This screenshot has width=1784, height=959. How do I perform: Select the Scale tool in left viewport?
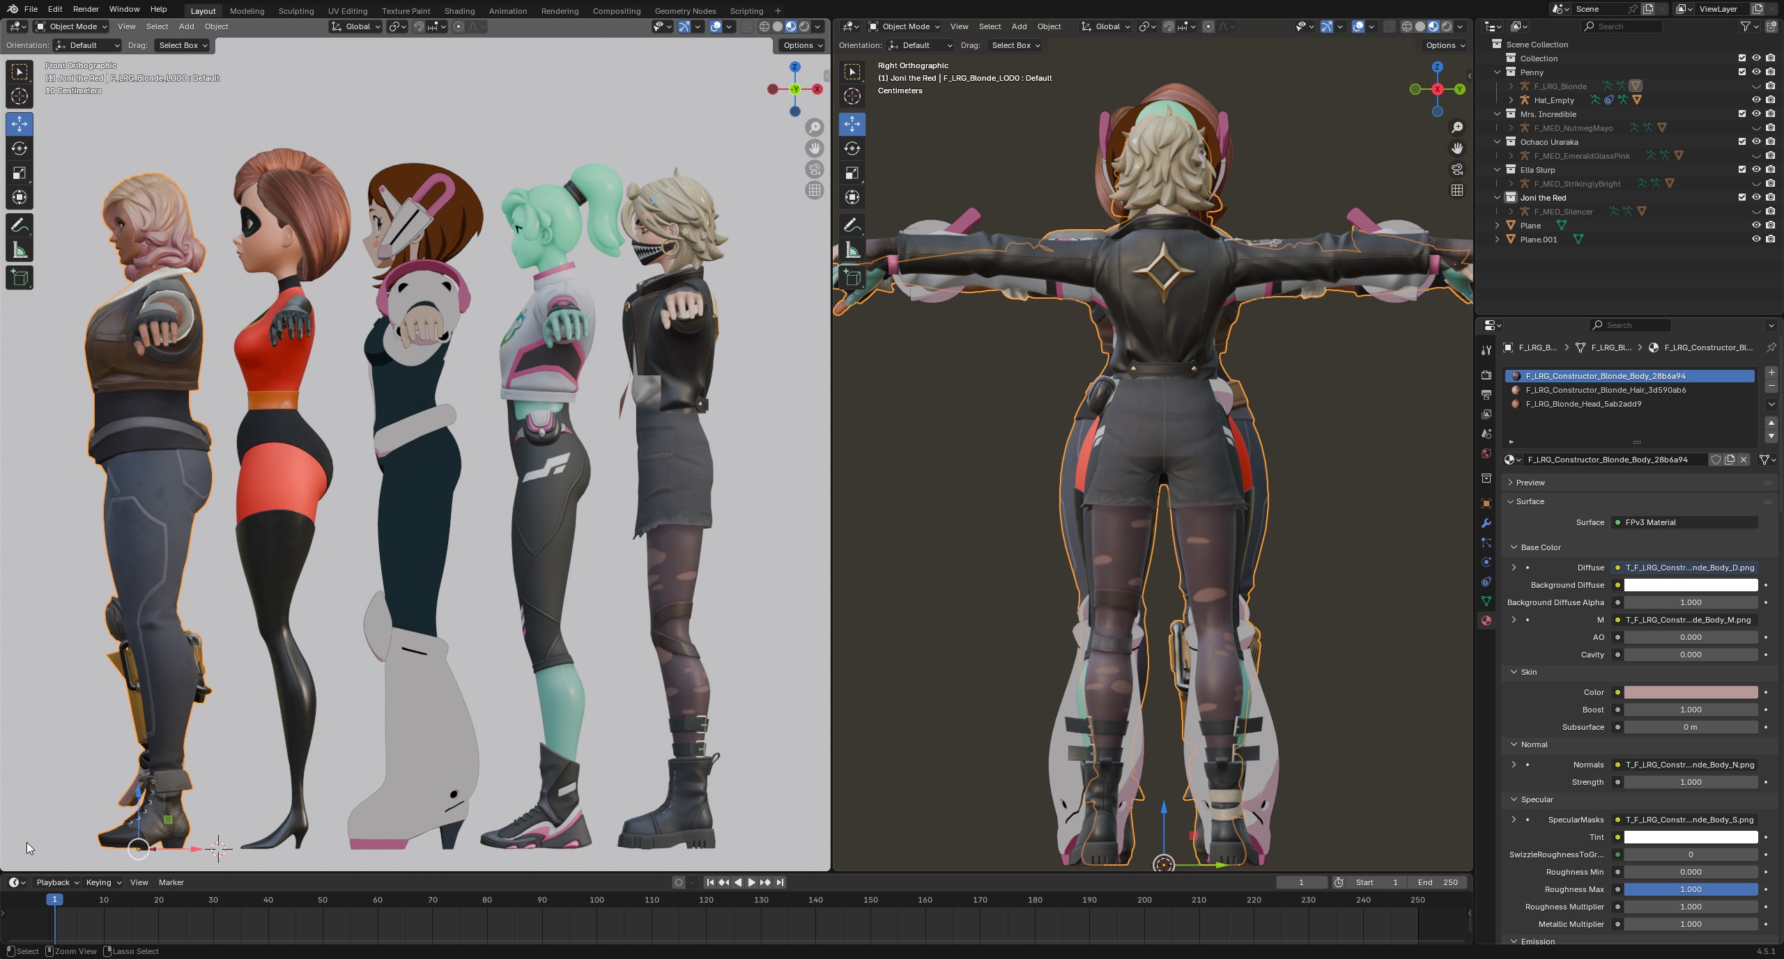pos(20,173)
